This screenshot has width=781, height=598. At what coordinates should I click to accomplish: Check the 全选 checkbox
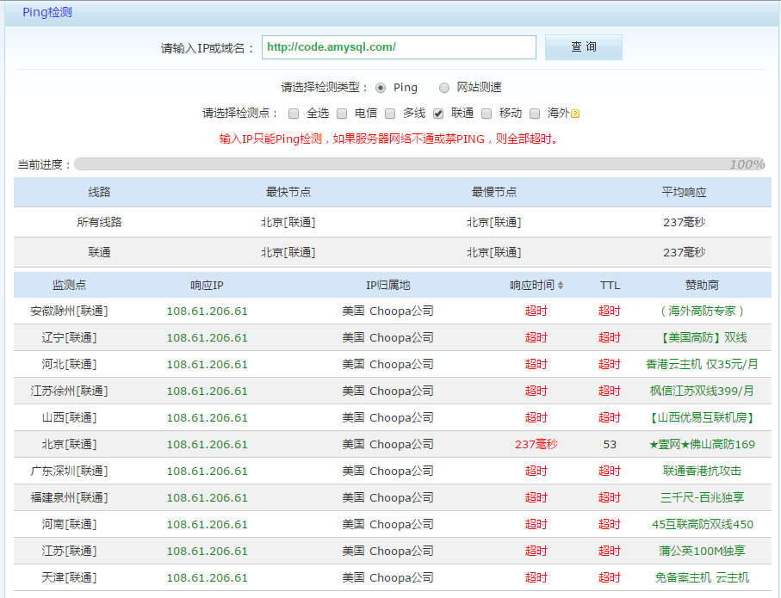(294, 114)
